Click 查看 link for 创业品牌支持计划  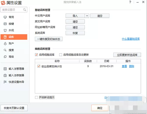pos(124,66)
